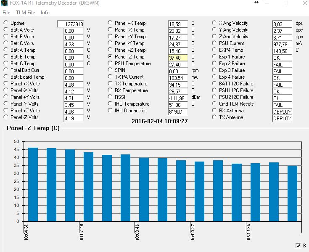This screenshot has width=309, height=252.
Task: Select the BATT I2C Failure radio button
Action: [x=214, y=83]
